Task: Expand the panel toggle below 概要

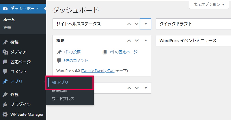Action: (x=146, y=88)
